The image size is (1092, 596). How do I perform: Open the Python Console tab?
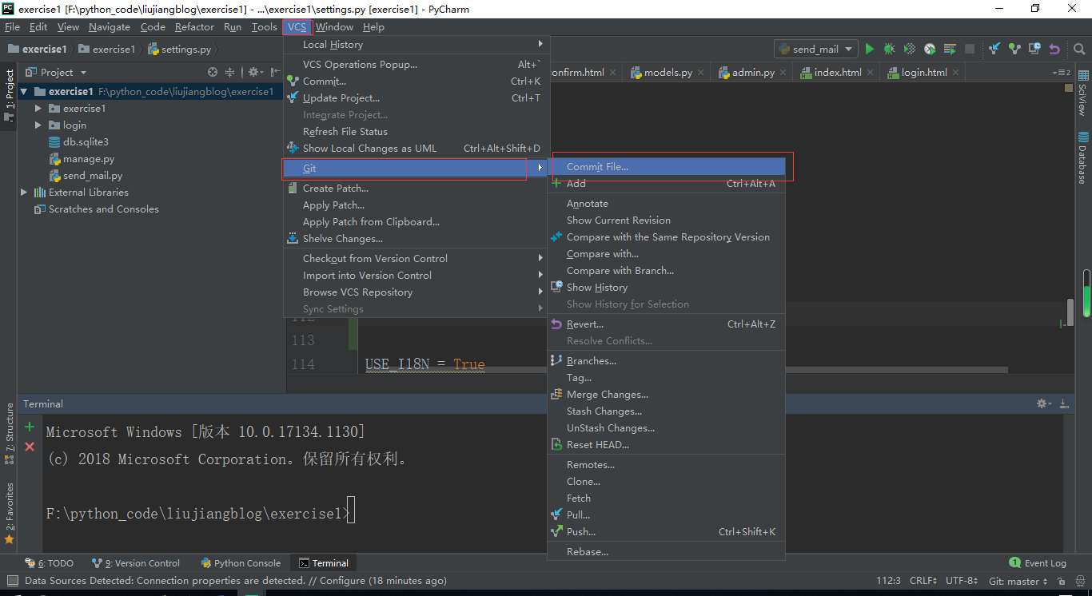click(241, 563)
